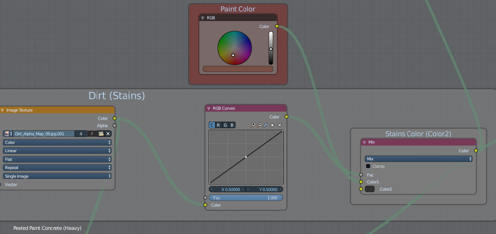Click the Image Texture node header
The width and height of the screenshot is (496, 234).
click(x=57, y=110)
